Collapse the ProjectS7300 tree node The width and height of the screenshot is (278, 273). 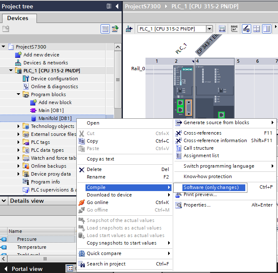pyautogui.click(x=3, y=47)
